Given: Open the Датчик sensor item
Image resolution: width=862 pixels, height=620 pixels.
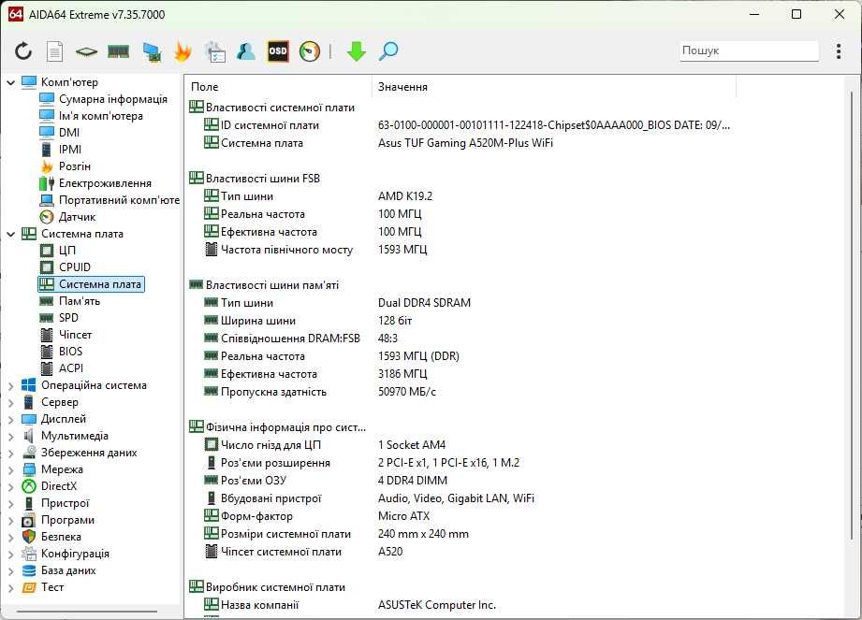Looking at the screenshot, I should [77, 217].
